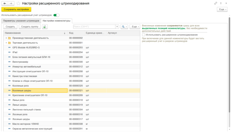The image size is (231, 133).
Task: Enable Использовать расширенное штрихкодирование checkbox
Action: coord(144,35)
